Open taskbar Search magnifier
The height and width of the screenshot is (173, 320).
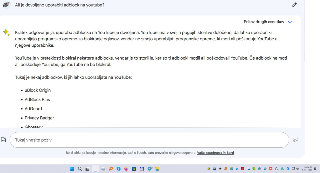tap(80, 169)
